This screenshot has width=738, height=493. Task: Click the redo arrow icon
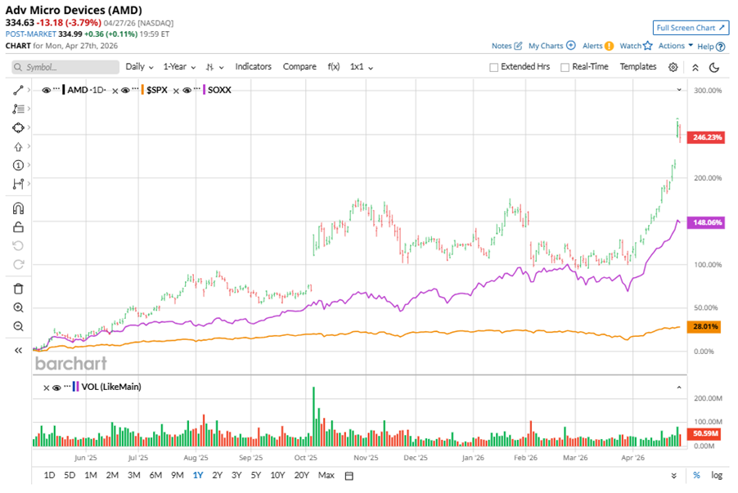point(18,264)
